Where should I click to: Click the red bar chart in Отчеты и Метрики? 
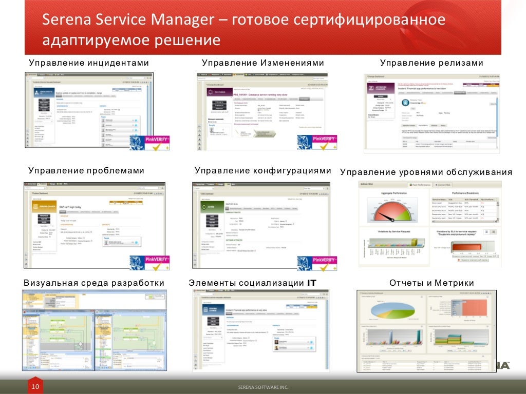point(469,308)
